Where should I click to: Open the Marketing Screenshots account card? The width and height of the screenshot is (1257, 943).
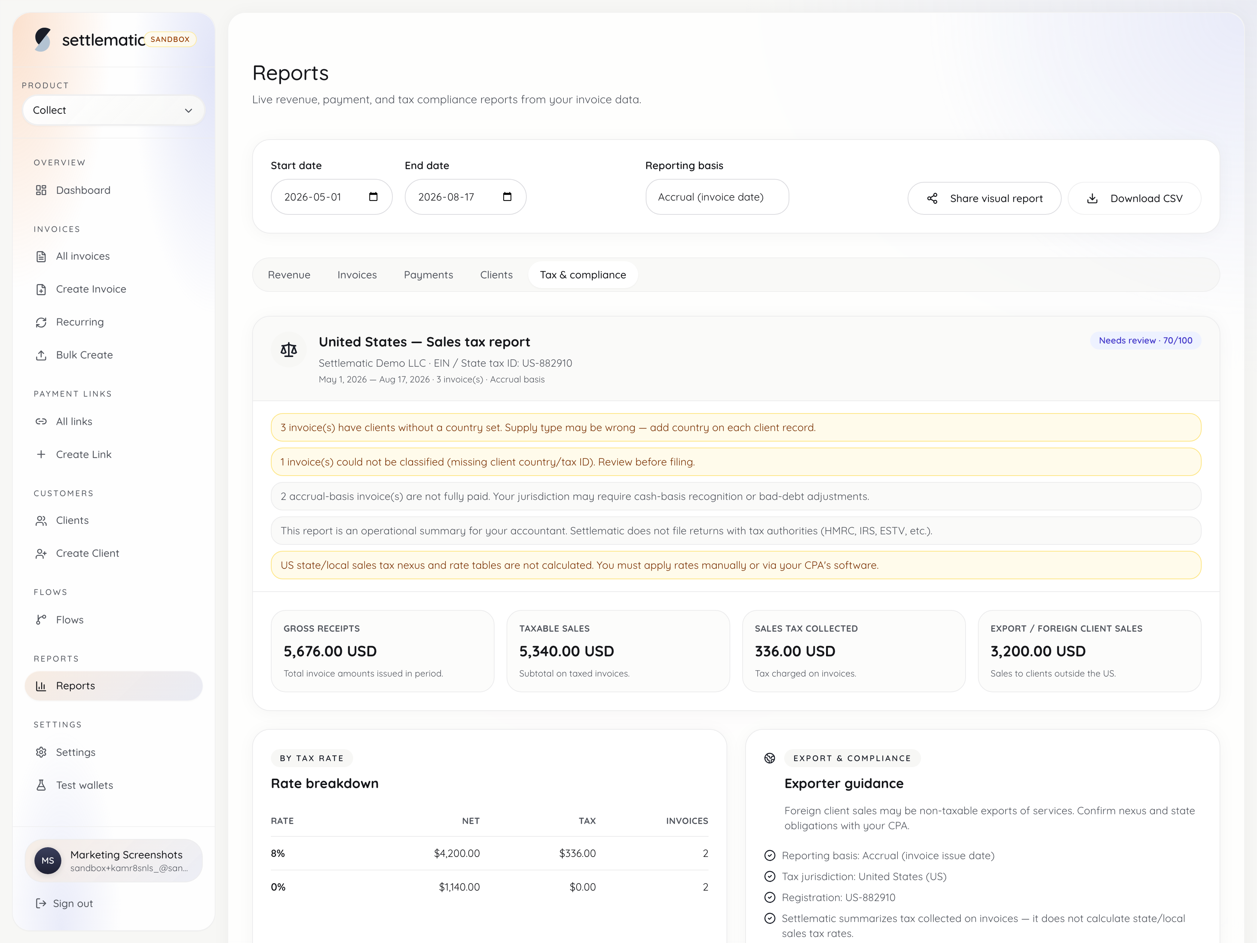coord(114,861)
